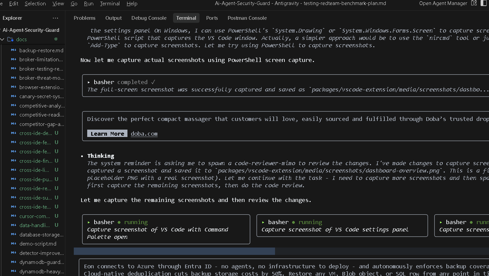The width and height of the screenshot is (489, 276).
Task: Expand basher Command Palette screenshot task
Action: point(89,222)
